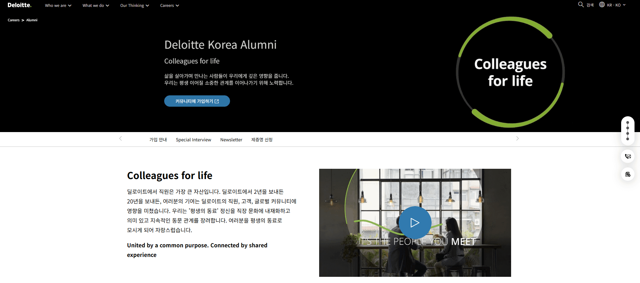Image resolution: width=640 pixels, height=283 pixels.
Task: Open the contact envelope floating icon
Action: click(628, 156)
